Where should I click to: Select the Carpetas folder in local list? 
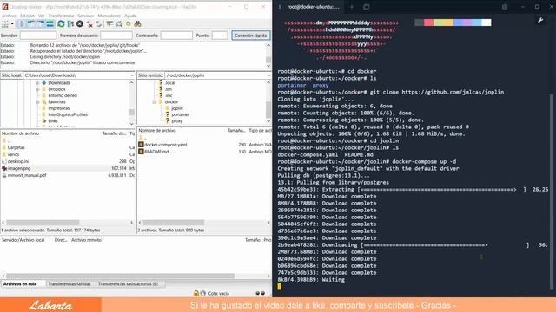click(16, 147)
